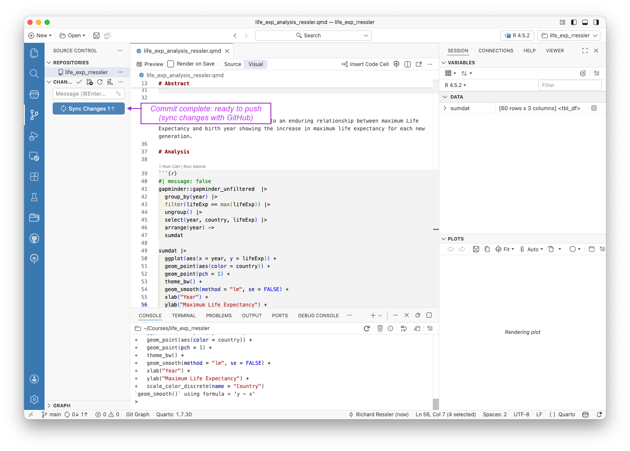Screen dimensions: 630x451
Task: Open the Search icon in activity bar
Action: (34, 73)
